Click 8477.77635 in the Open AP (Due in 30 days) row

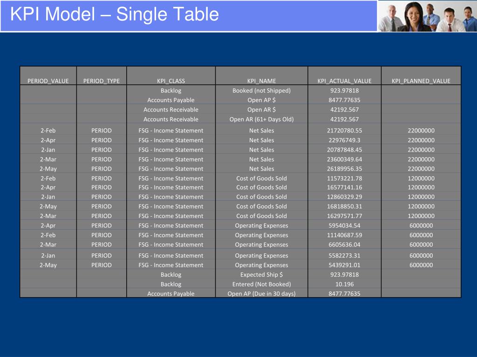pos(344,294)
